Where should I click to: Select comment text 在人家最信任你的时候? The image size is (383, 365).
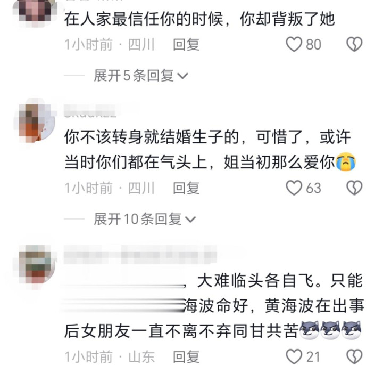pos(144,19)
